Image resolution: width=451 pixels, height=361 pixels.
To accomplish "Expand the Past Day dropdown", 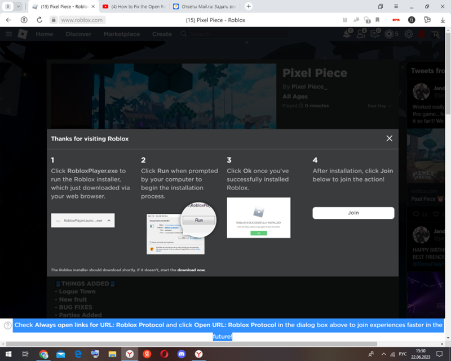I will (x=379, y=106).
